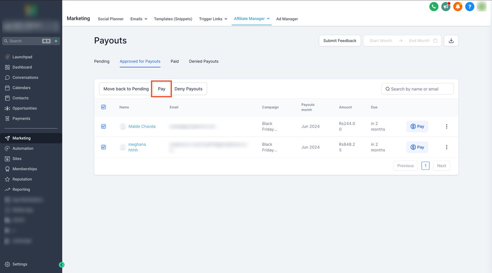Viewport: 492px width, 273px height.
Task: Open three-dot menu for Malde Chavda
Action: click(x=447, y=126)
